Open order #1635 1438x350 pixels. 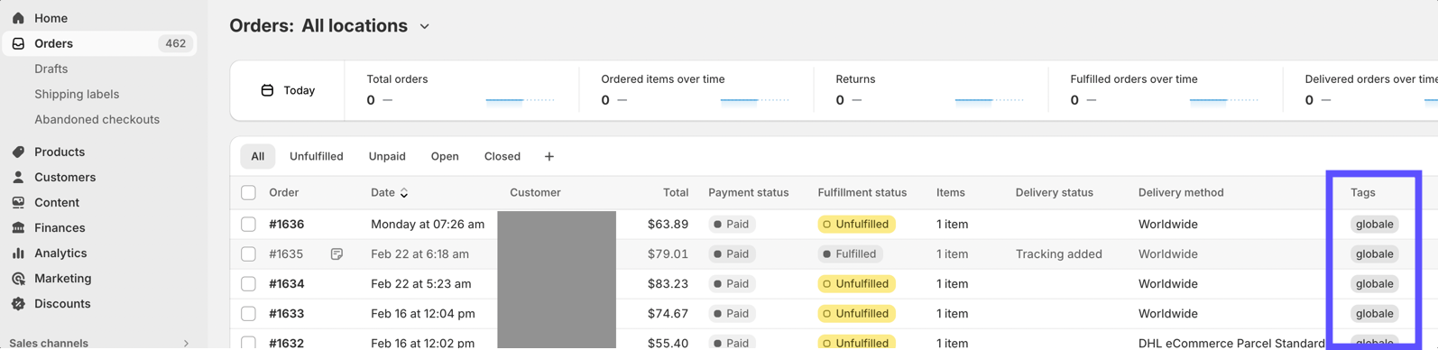[286, 253]
